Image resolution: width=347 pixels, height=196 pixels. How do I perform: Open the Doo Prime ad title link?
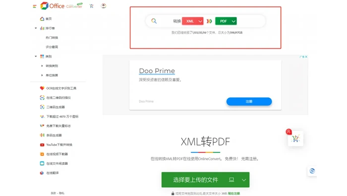point(157,71)
